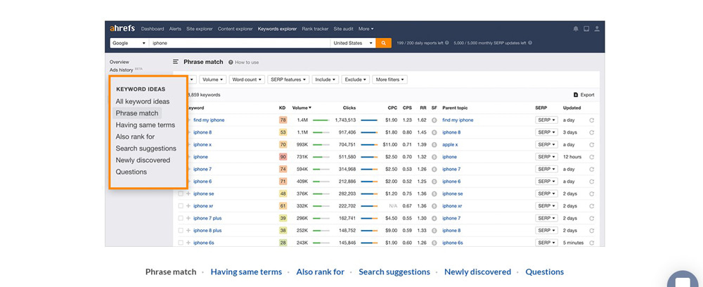The height and width of the screenshot is (287, 703).
Task: Refresh the iphone xr row
Action: (591, 206)
